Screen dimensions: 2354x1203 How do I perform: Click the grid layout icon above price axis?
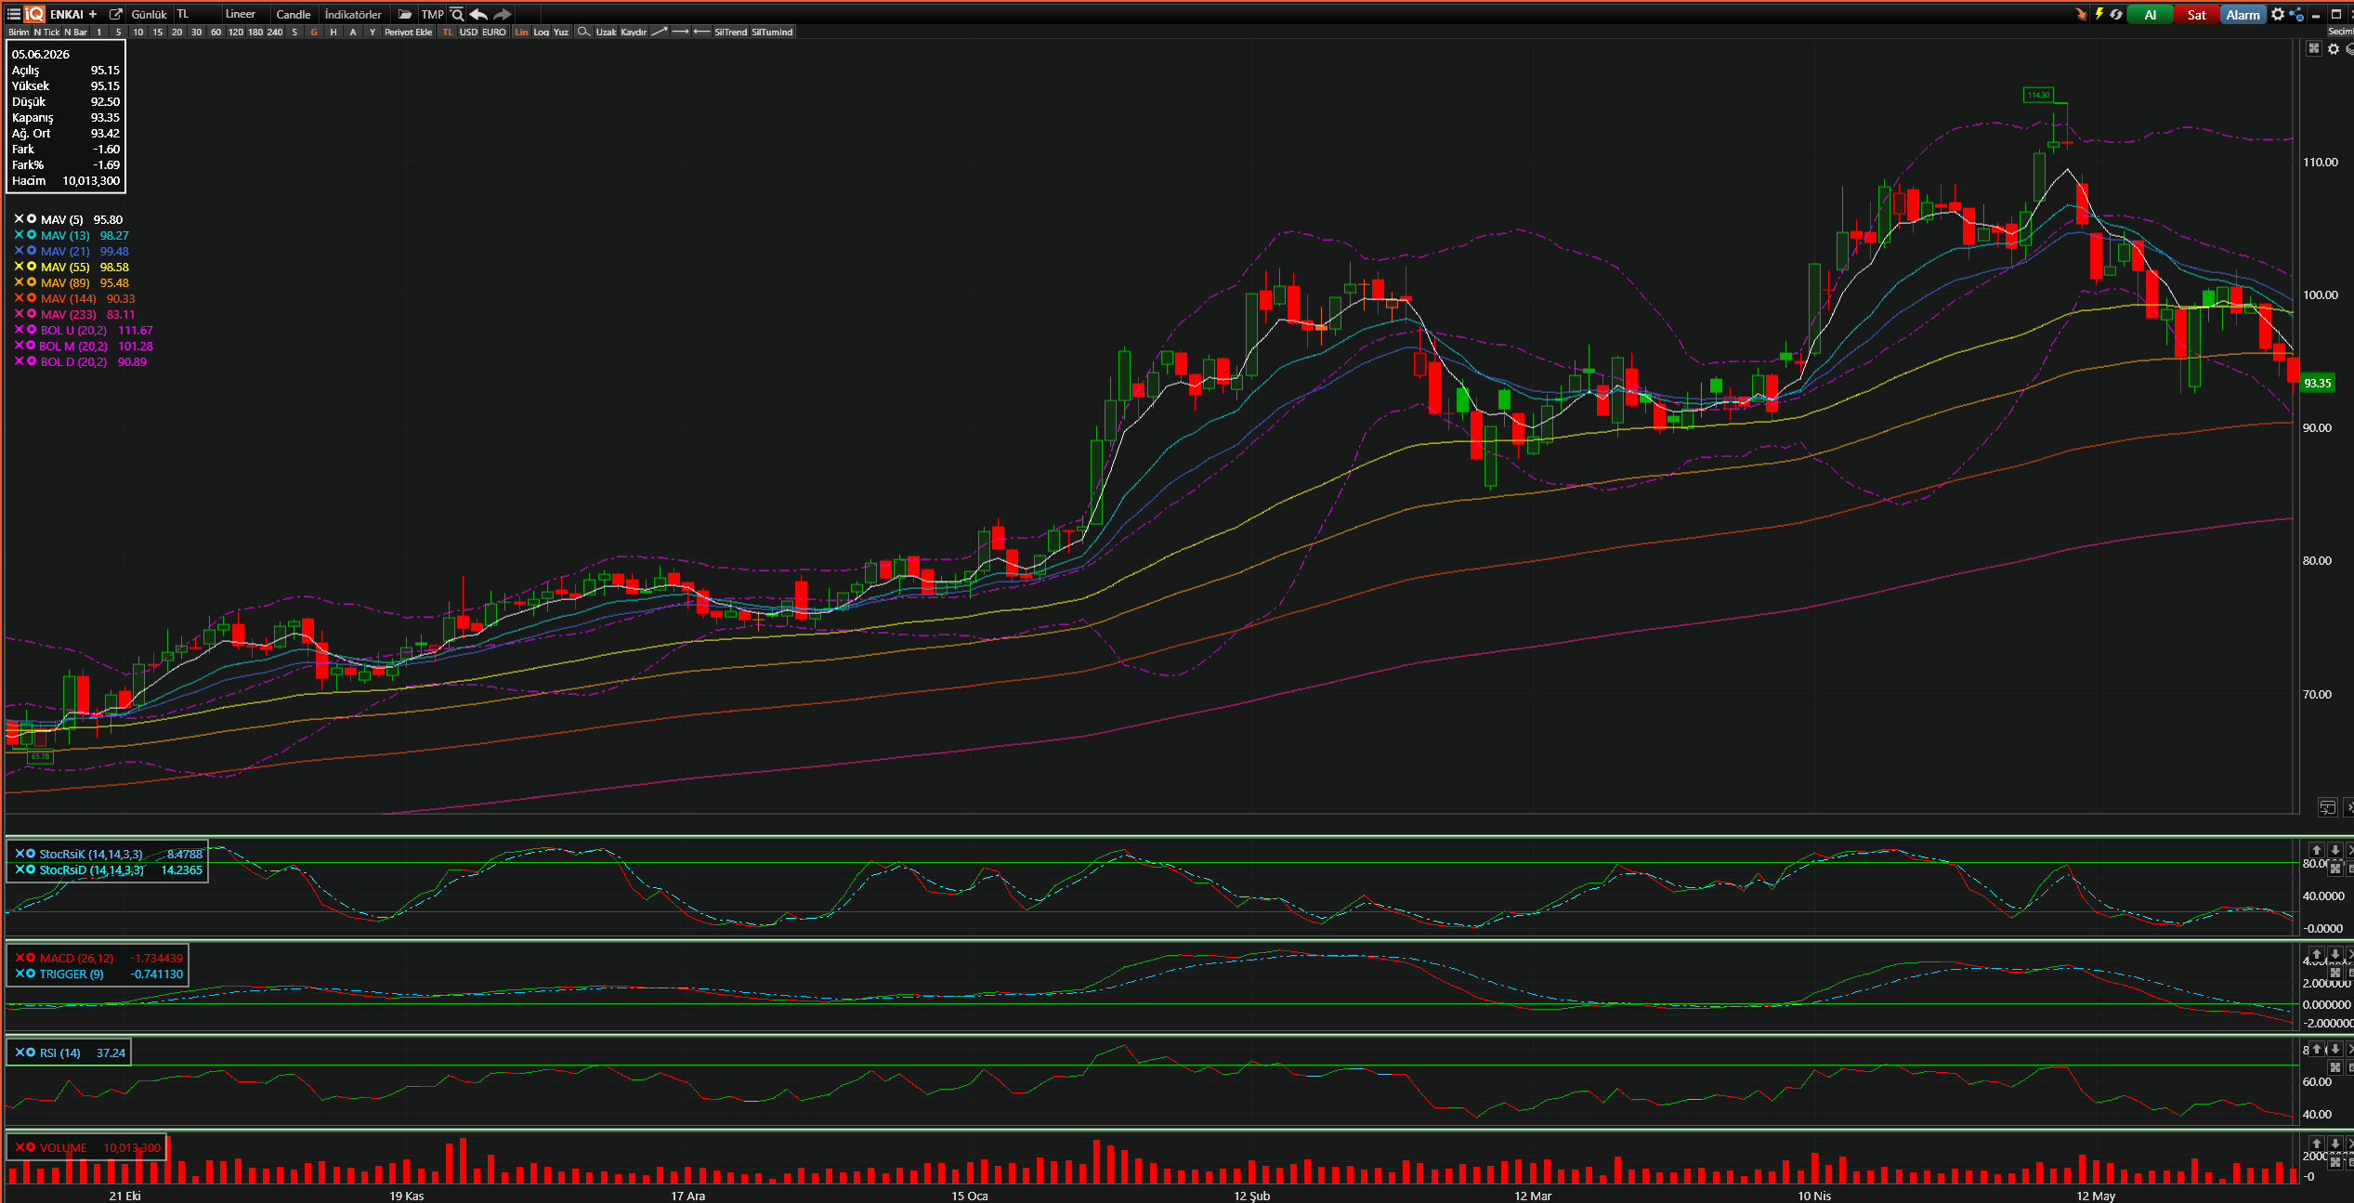2313,48
